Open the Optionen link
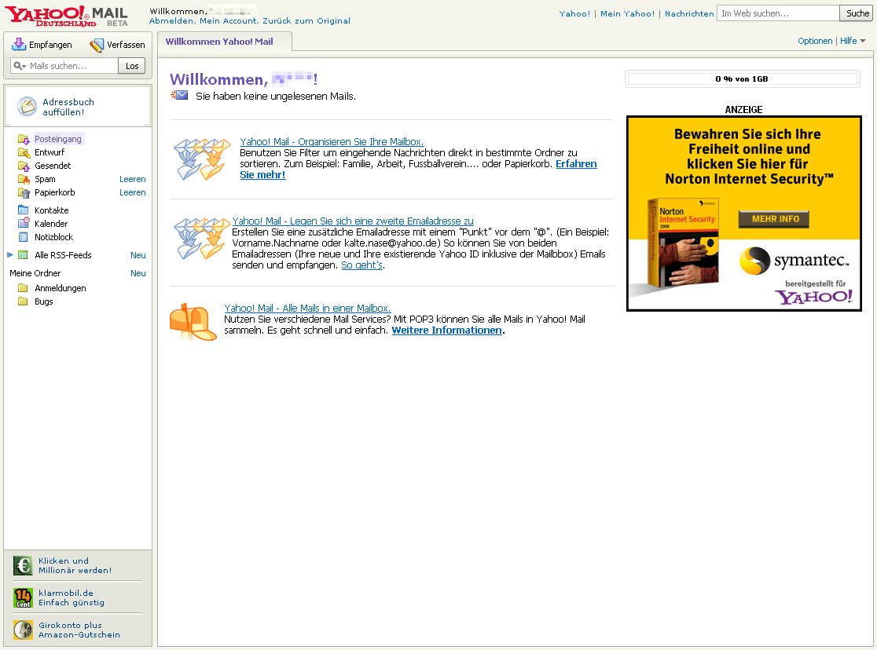877x650 pixels. tap(815, 41)
